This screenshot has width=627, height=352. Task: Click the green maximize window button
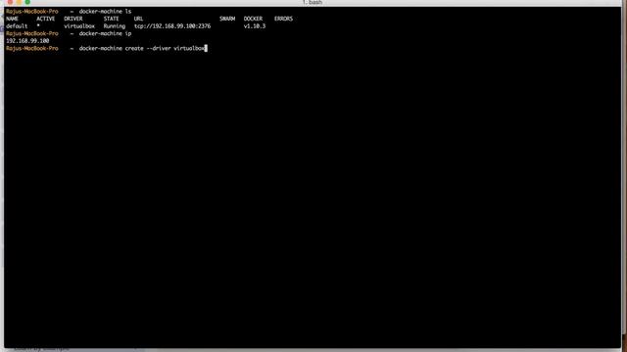tap(27, 2)
